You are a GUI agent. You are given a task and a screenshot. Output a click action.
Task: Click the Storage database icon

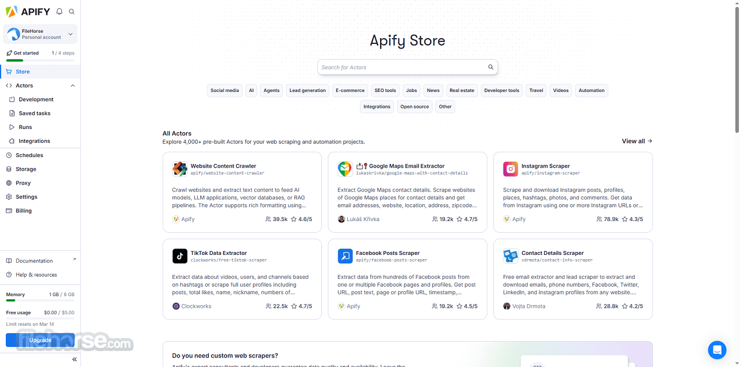9,169
